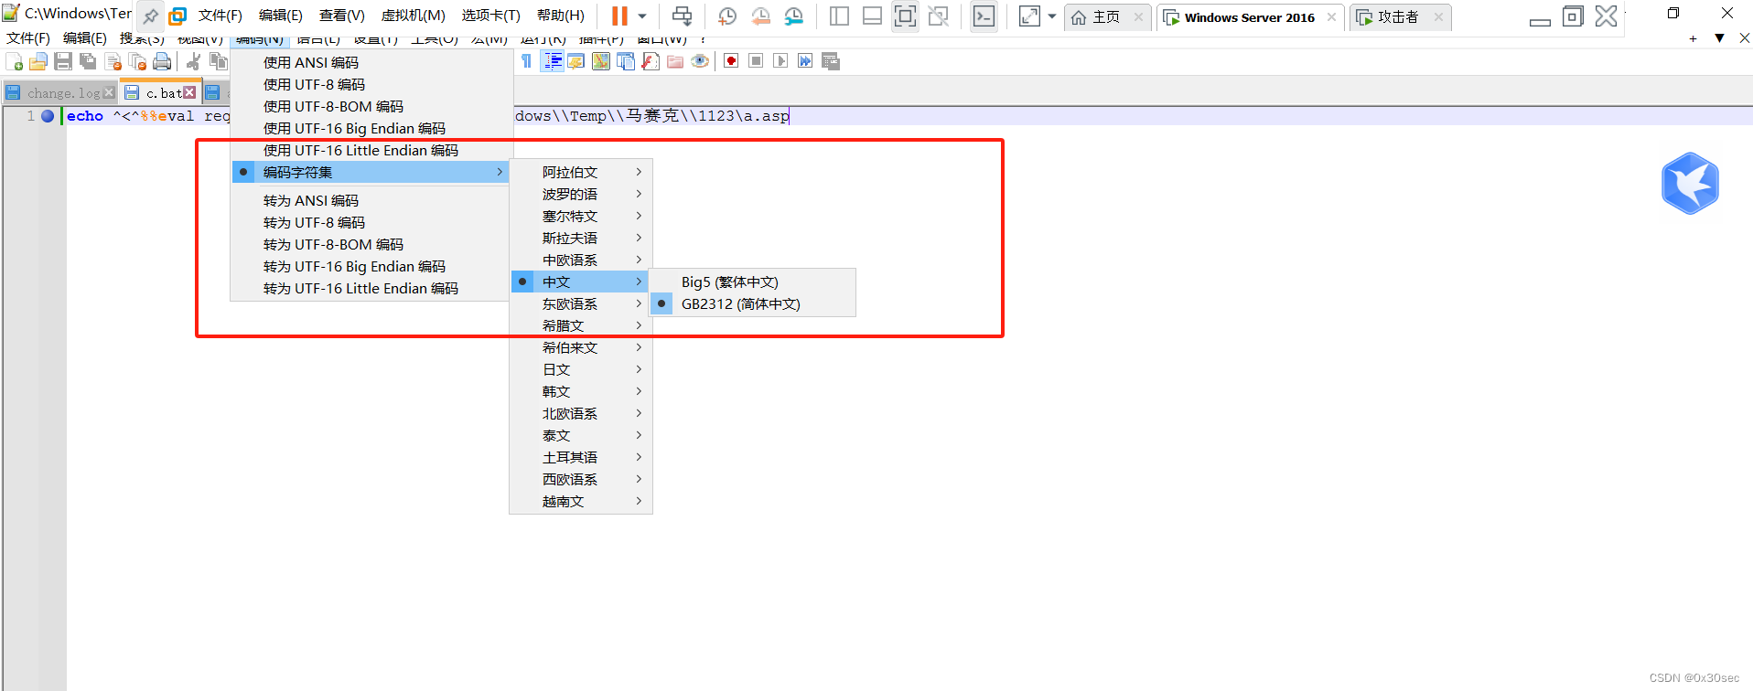Expand the 编码字符集 submenu
Screen dimensions: 1753x691
371,172
